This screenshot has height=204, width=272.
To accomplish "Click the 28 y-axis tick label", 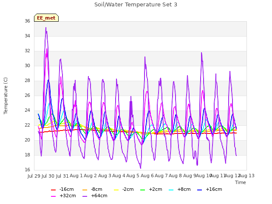I will click(x=27, y=80).
